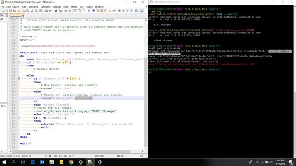296x166 pixels.
Task: Open the Document Map toolbar icon
Action: (x=101, y=11)
